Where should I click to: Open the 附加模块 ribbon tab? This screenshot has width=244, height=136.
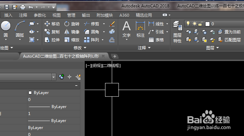(x=104, y=15)
